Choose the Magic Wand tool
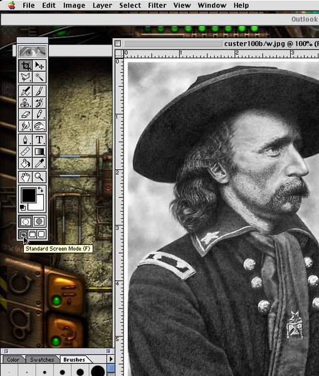Image resolution: width=319 pixels, height=376 pixels. coord(39,77)
